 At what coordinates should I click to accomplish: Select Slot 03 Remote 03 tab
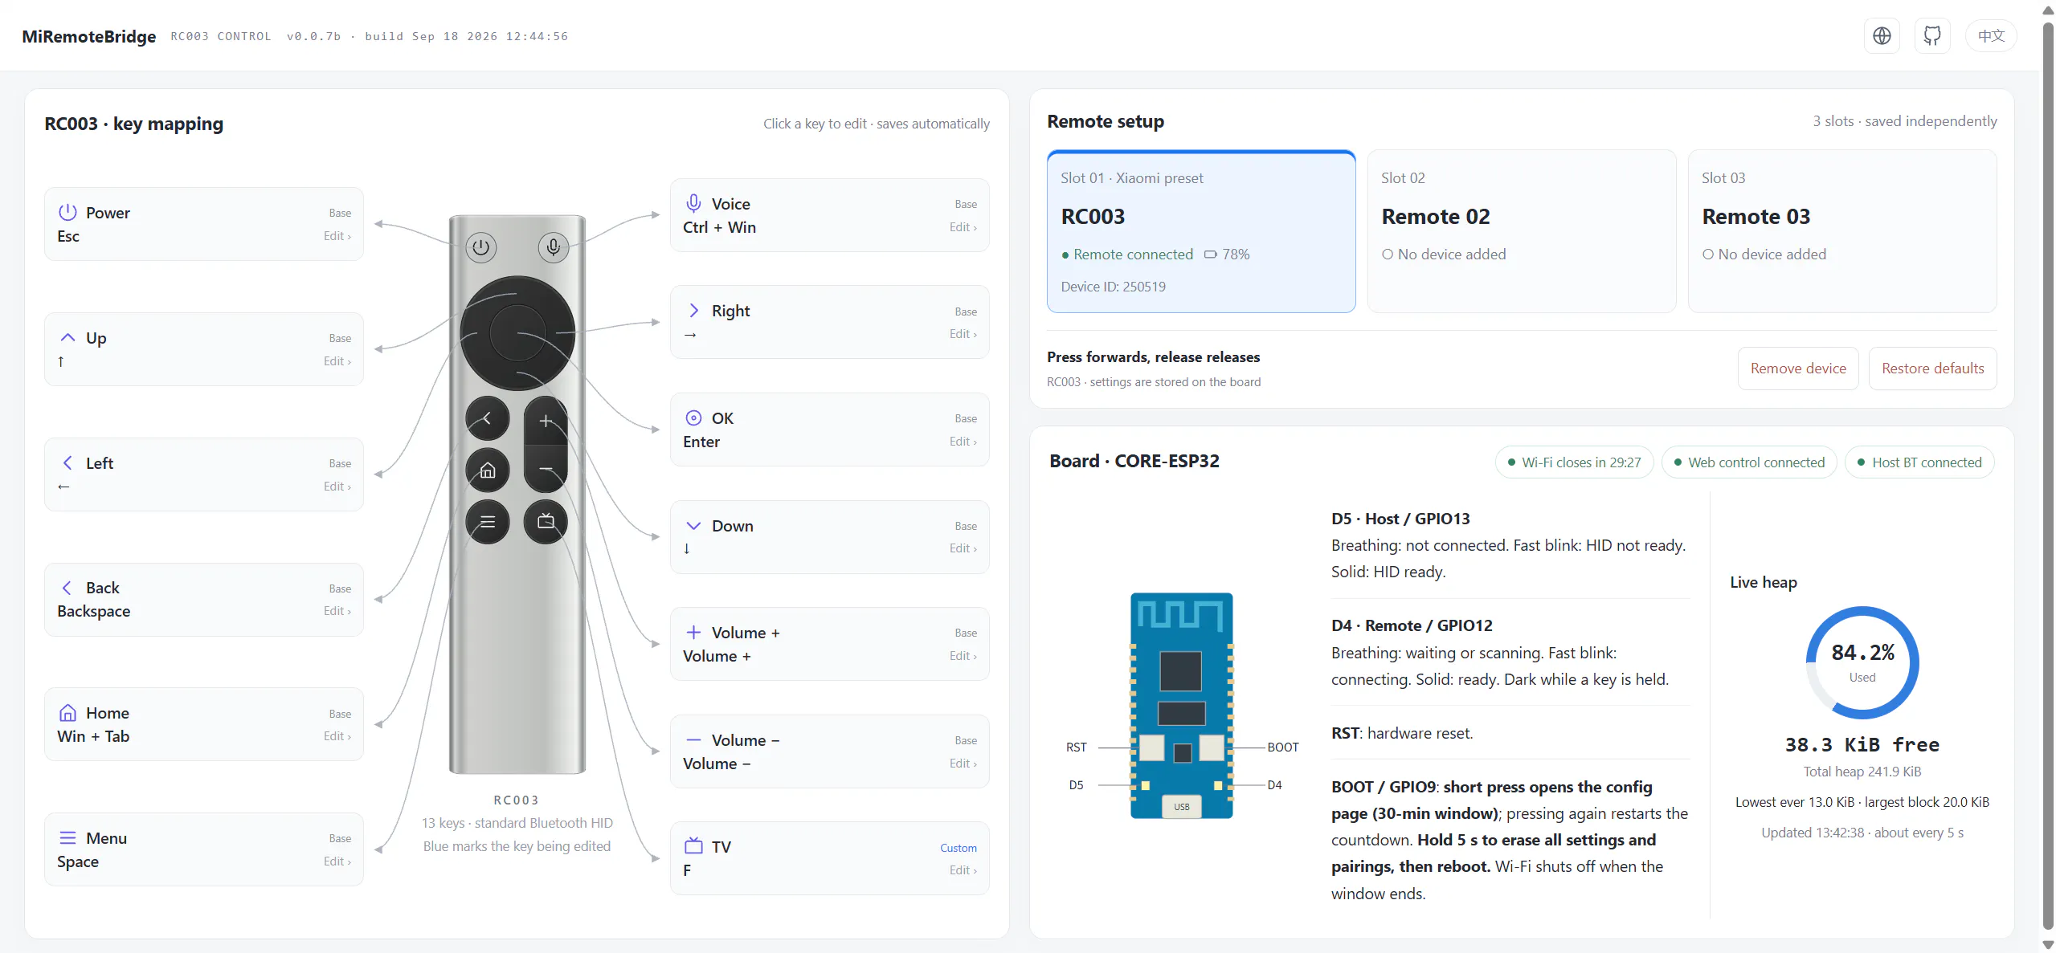coord(1841,231)
